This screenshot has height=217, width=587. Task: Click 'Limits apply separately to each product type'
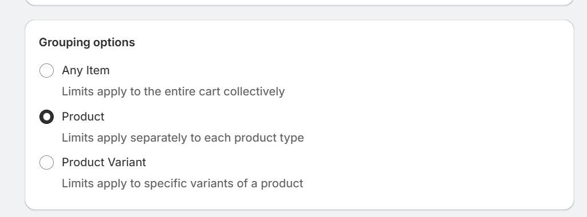click(x=183, y=138)
